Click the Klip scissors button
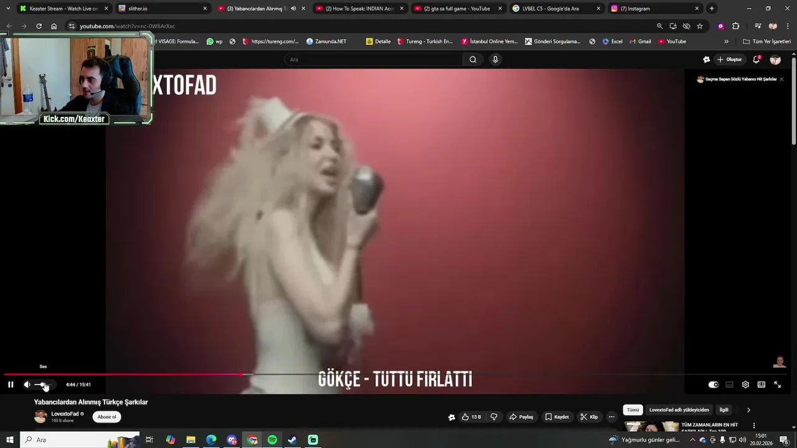The width and height of the screenshot is (797, 448). click(x=589, y=417)
